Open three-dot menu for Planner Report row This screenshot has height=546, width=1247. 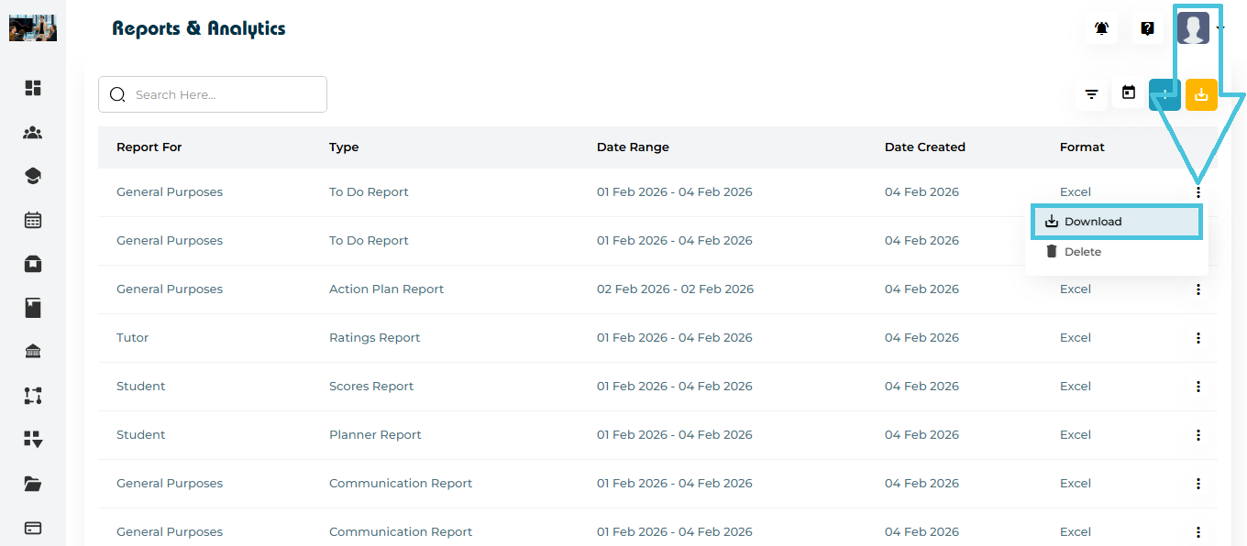point(1197,435)
